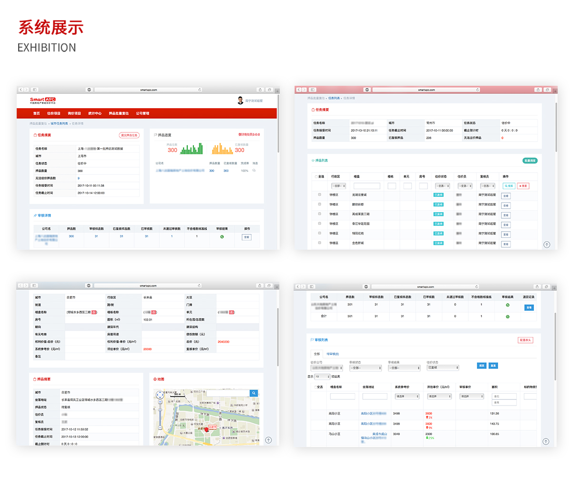Viewport: 572px width, 488px height.
Task: Click the blue map search magnifier button
Action: 254,393
